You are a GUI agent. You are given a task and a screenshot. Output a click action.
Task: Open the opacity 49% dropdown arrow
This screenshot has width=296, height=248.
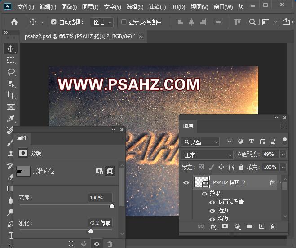coord(283,155)
